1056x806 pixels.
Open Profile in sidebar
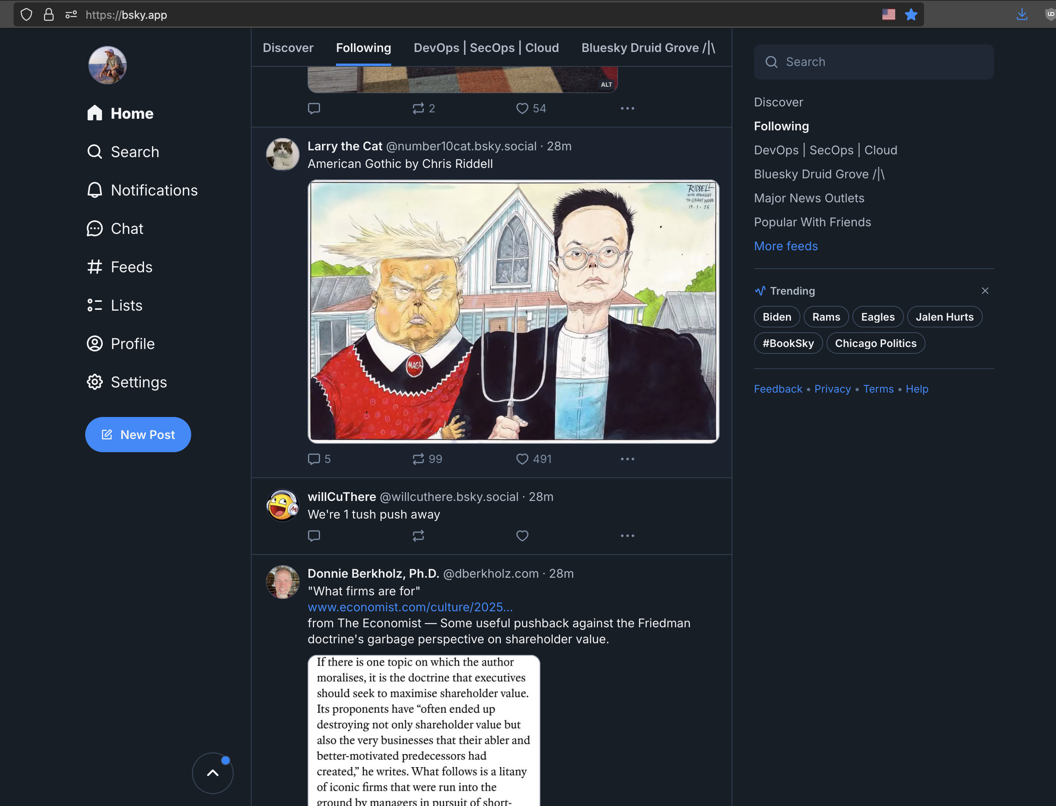120,343
